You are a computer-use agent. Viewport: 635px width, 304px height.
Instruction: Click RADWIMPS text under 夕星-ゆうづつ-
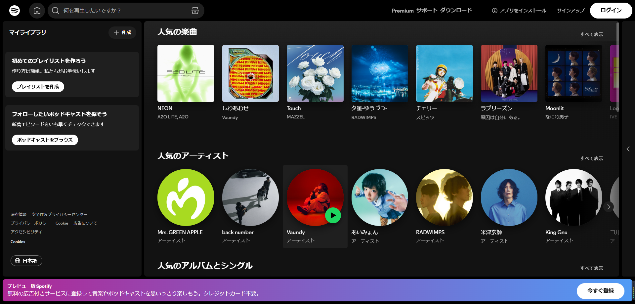tap(364, 117)
